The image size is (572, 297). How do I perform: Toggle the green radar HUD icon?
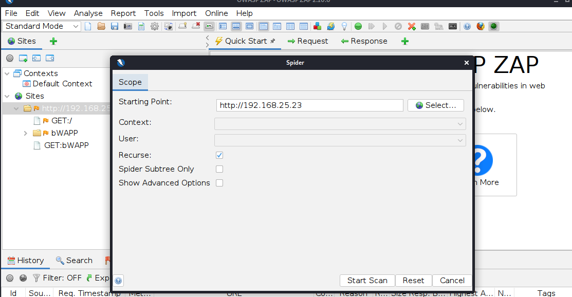pyautogui.click(x=493, y=26)
